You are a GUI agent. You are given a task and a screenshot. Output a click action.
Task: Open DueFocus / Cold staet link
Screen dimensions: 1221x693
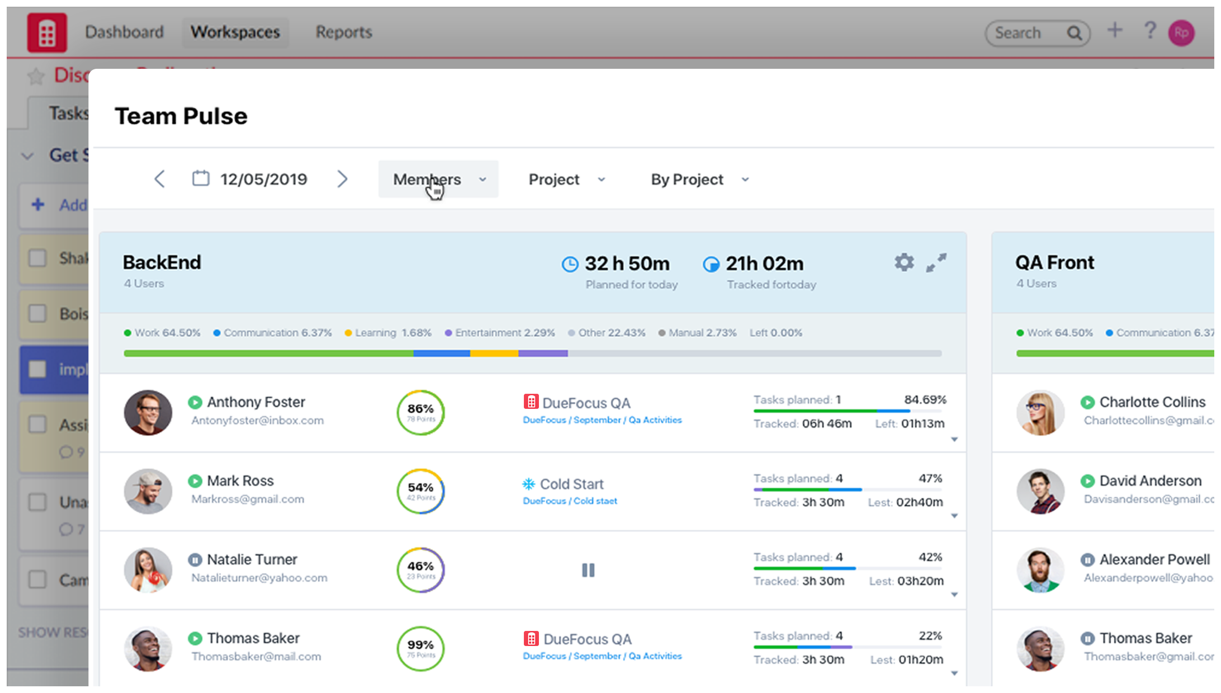(570, 501)
